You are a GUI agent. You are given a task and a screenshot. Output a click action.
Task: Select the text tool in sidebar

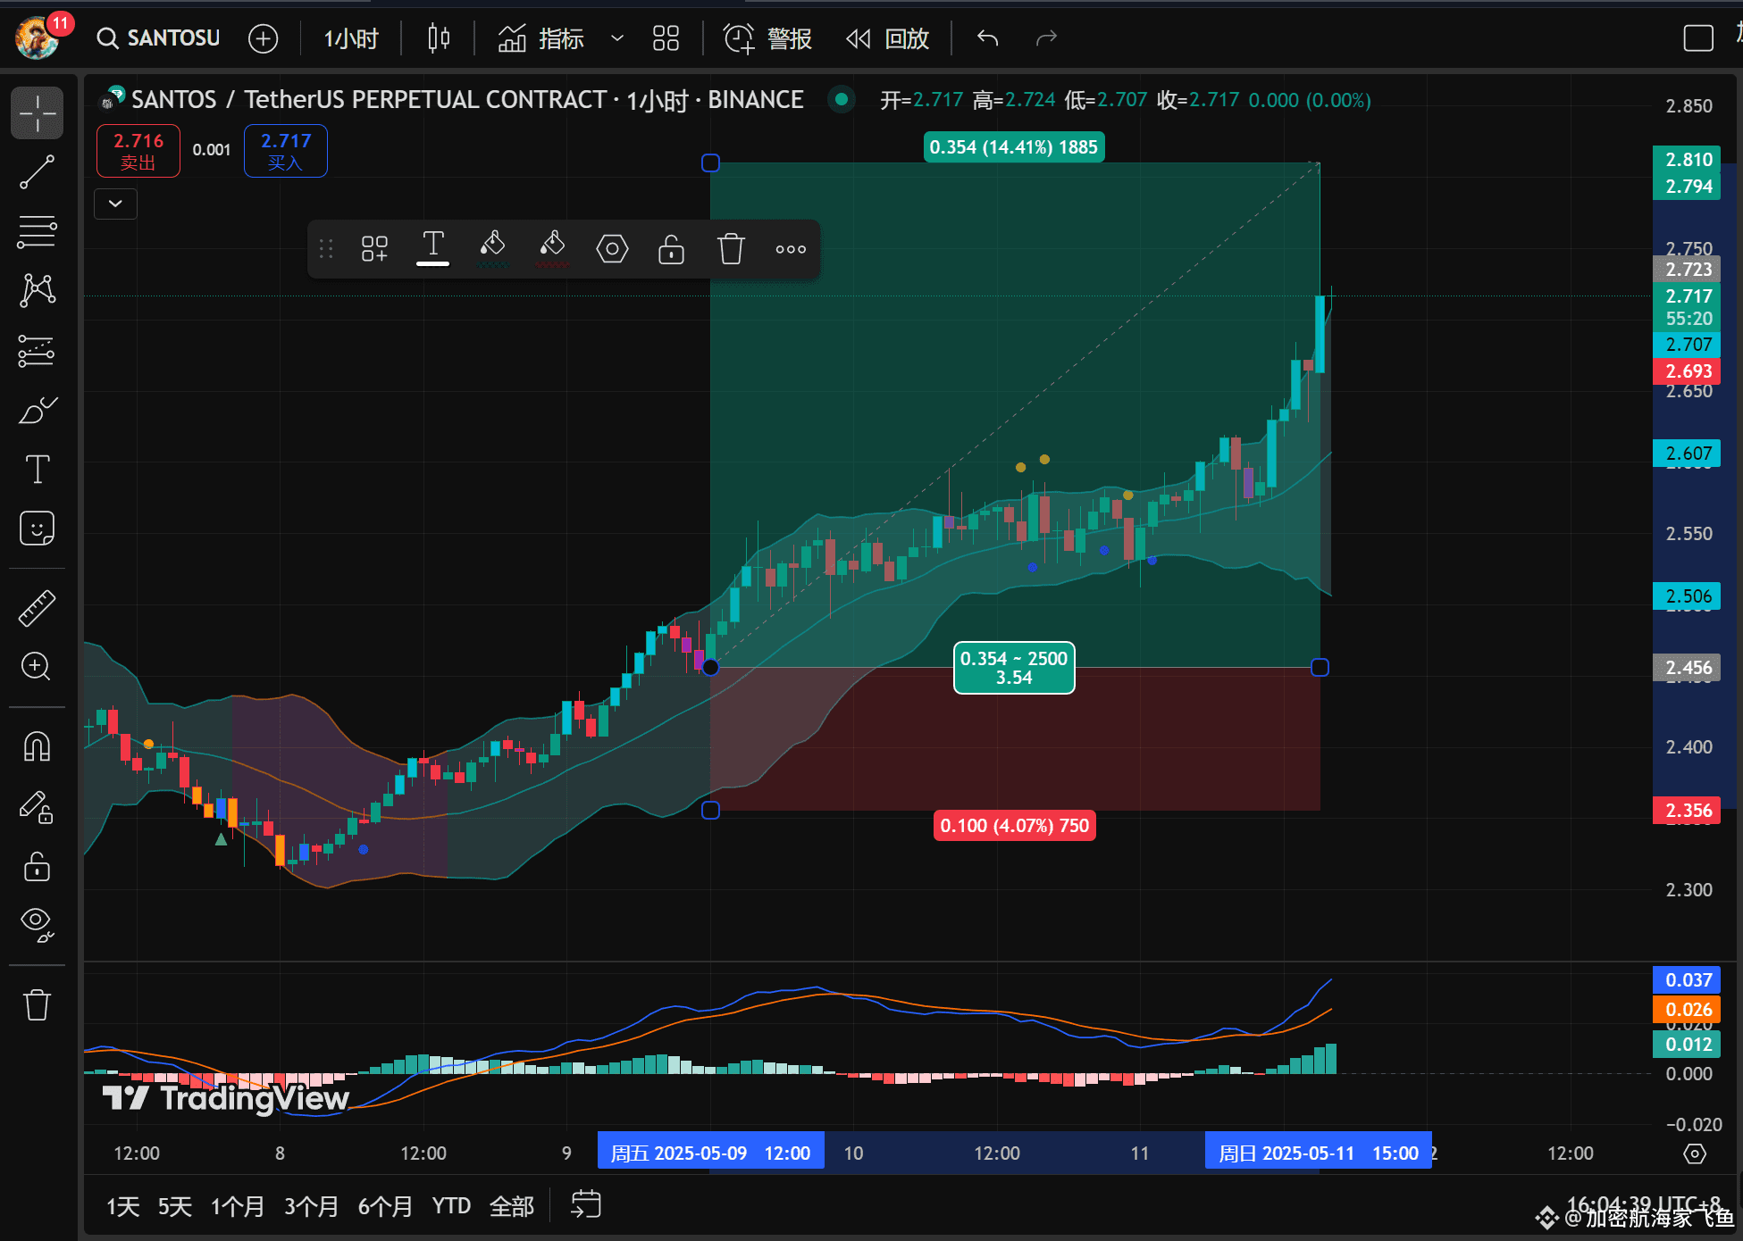[38, 469]
